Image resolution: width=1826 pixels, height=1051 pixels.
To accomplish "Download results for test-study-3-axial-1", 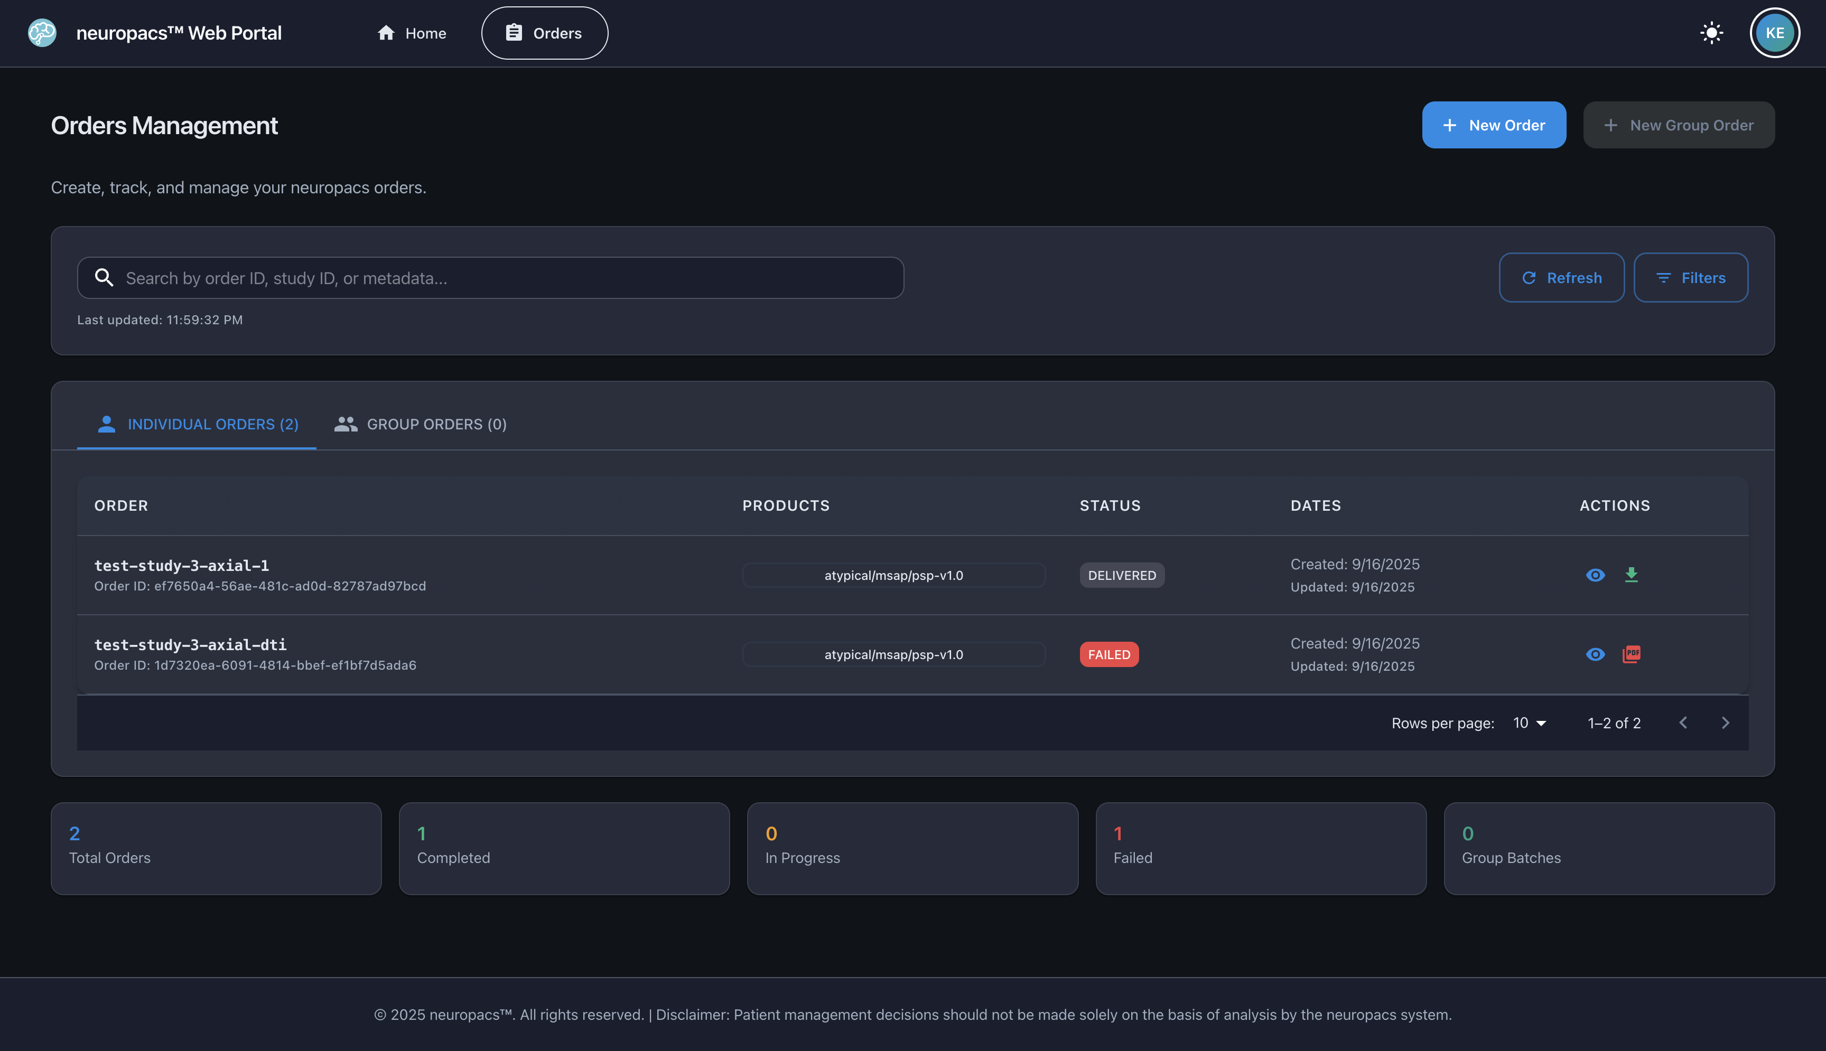I will click(x=1633, y=575).
